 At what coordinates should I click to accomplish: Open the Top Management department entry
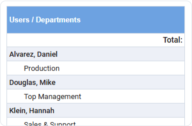tap(53, 96)
